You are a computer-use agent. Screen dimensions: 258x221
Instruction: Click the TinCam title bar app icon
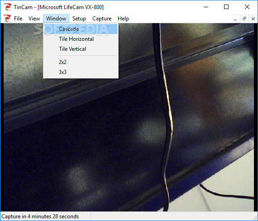pyautogui.click(x=8, y=7)
